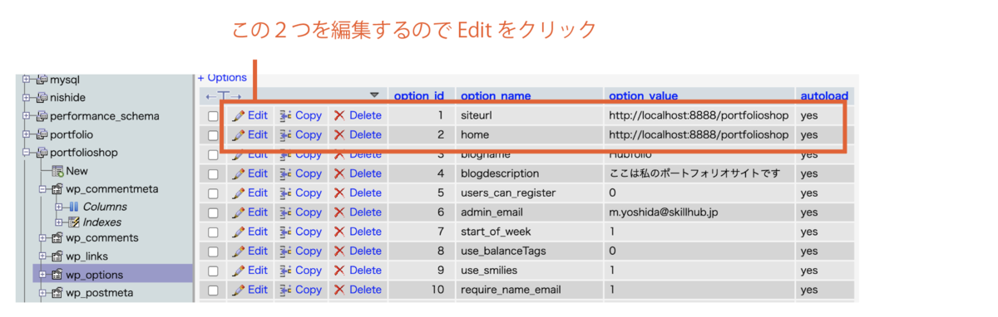Click the wp_postmeta table icon

coord(57,293)
